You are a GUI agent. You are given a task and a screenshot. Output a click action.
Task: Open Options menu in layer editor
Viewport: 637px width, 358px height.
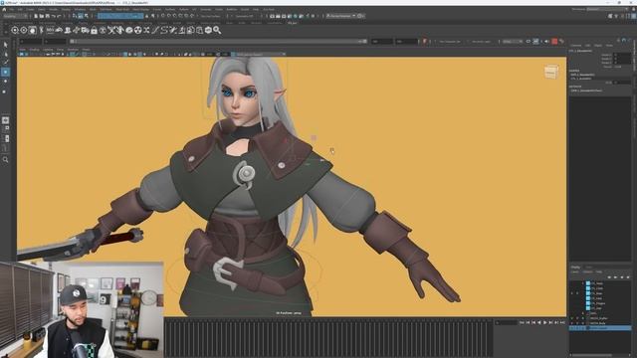[588, 271]
